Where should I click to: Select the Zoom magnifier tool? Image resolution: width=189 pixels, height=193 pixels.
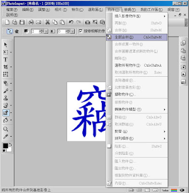6,129
